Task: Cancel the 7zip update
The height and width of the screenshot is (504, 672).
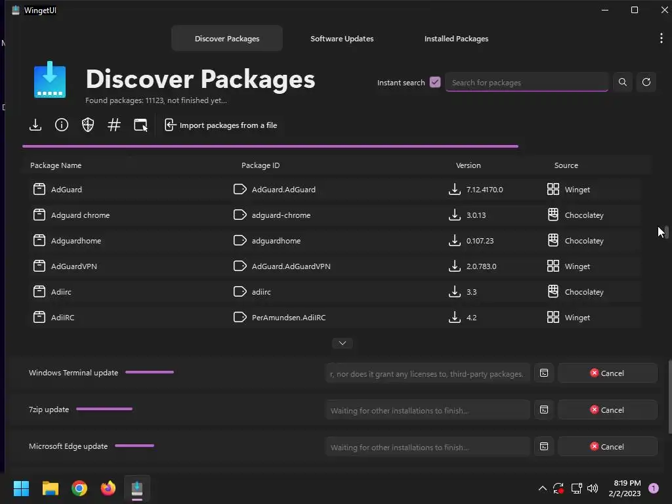Action: click(x=607, y=410)
